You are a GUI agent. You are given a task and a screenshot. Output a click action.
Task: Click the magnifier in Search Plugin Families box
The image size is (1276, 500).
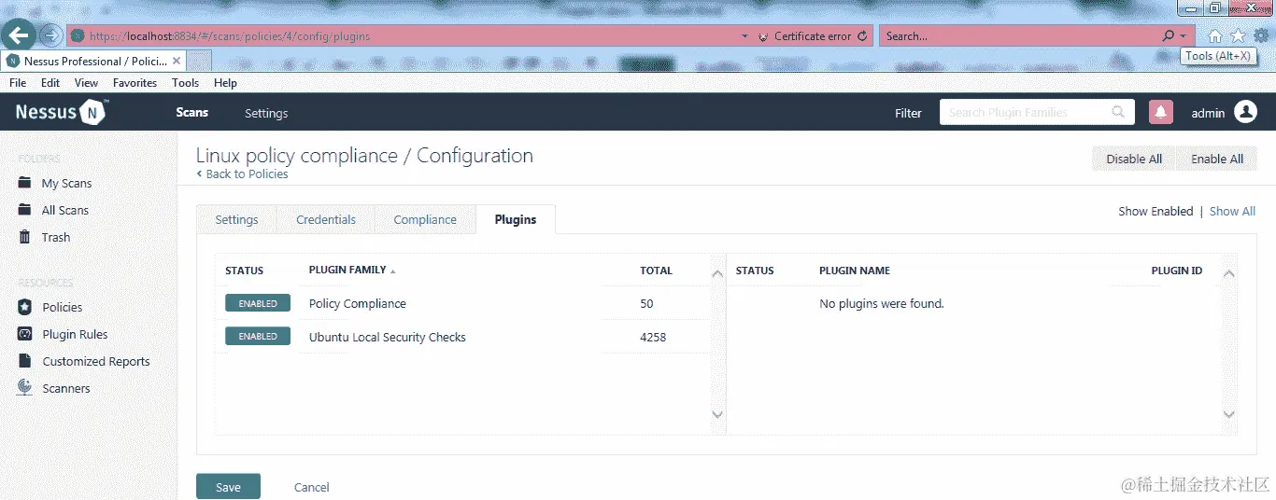[1118, 113]
